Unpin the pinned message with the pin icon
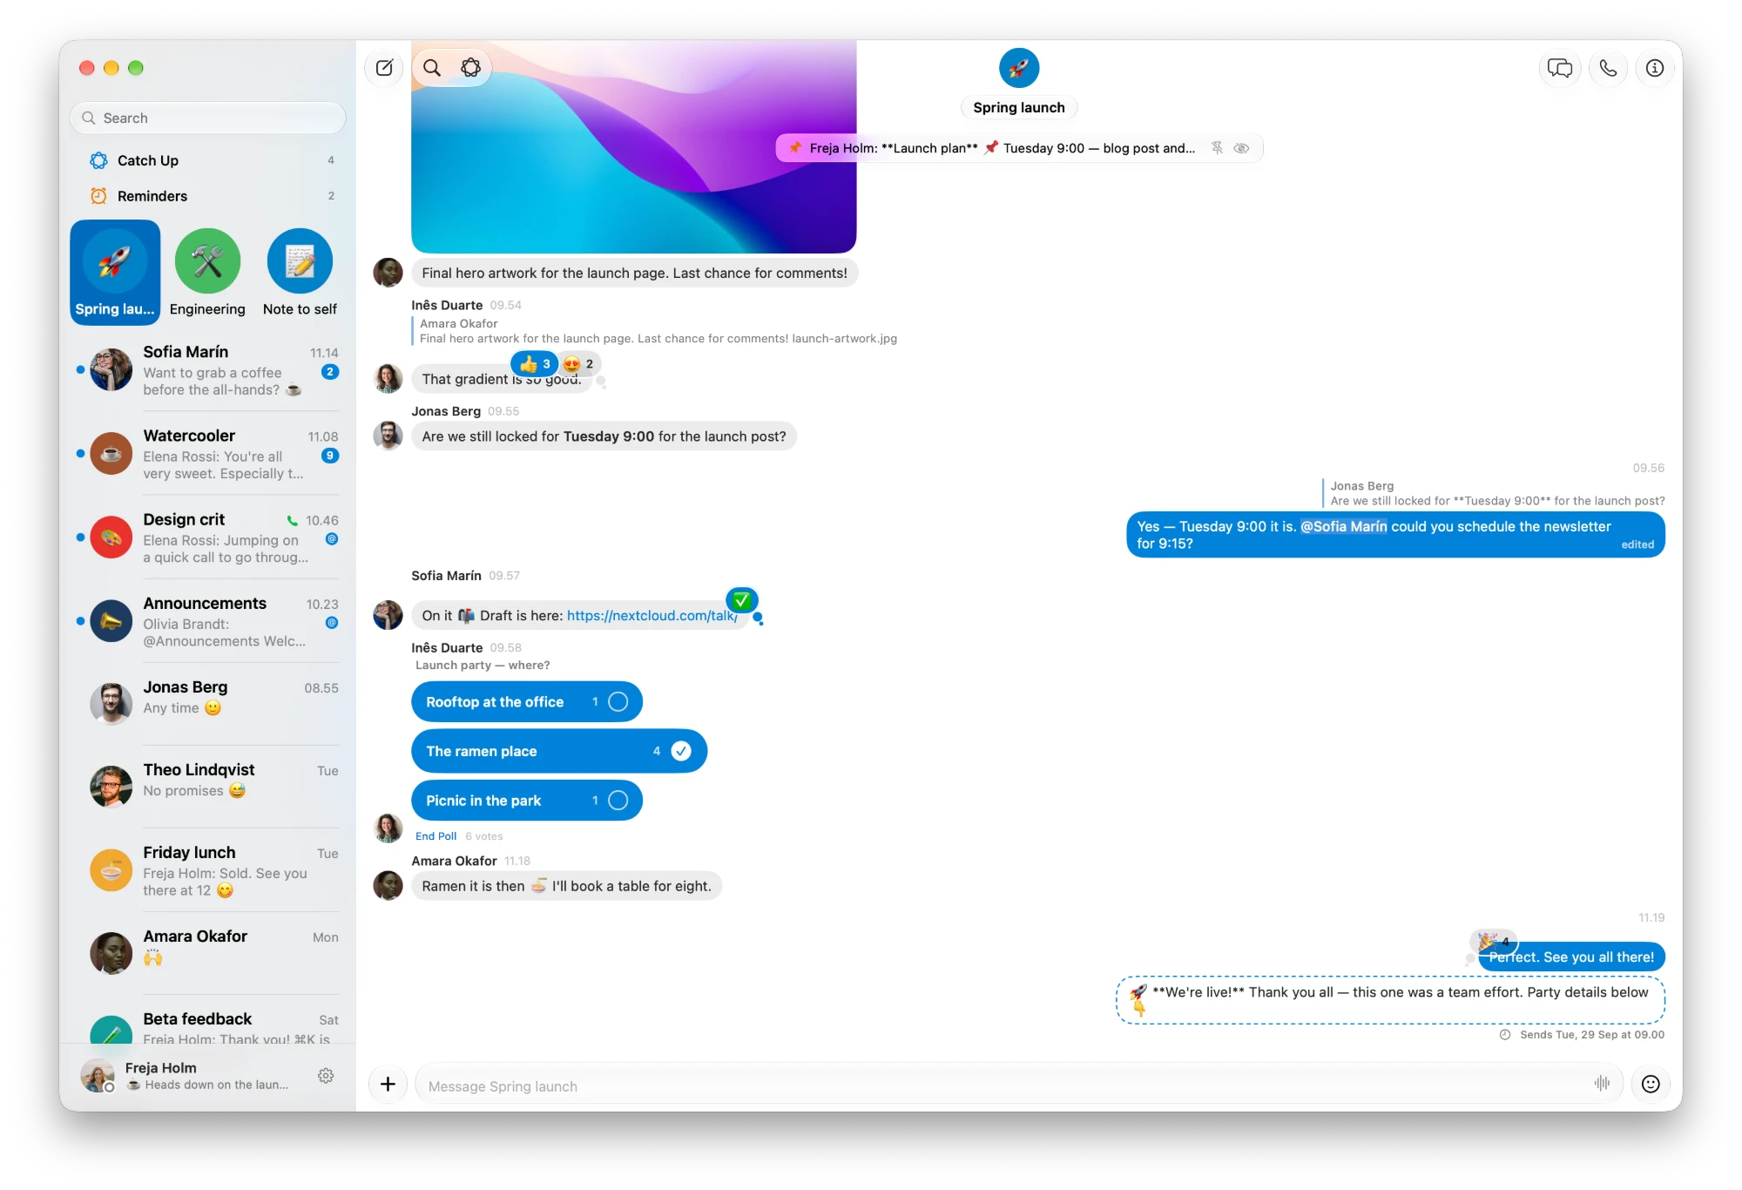The height and width of the screenshot is (1190, 1742). pyautogui.click(x=1218, y=148)
